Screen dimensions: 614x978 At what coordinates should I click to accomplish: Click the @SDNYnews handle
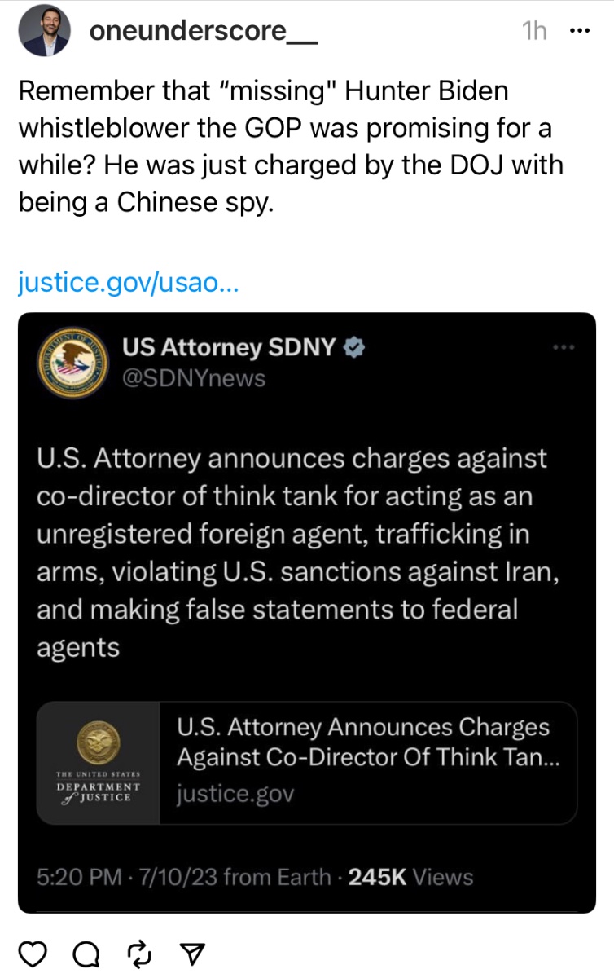(193, 377)
